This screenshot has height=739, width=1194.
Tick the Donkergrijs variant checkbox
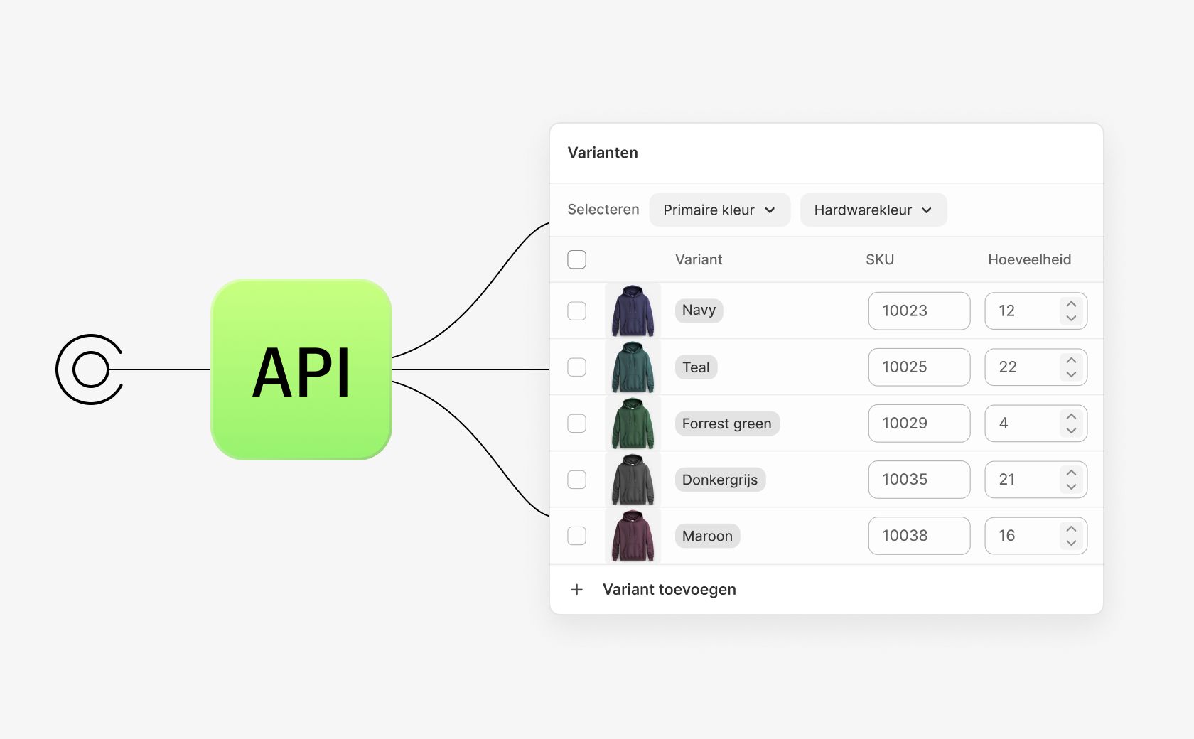(x=576, y=480)
